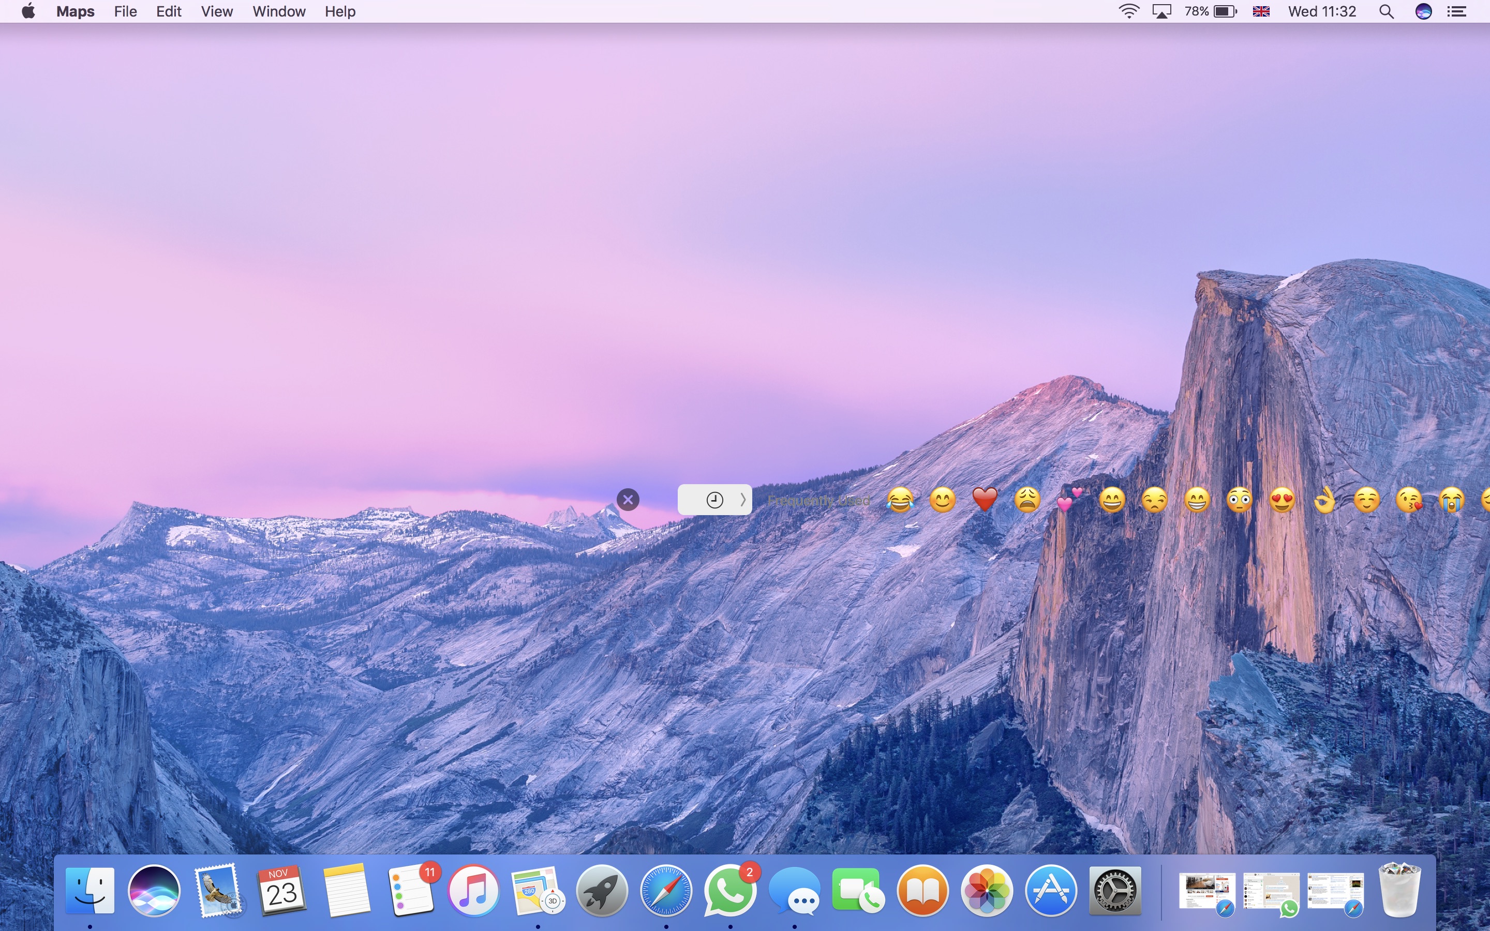Image resolution: width=1490 pixels, height=931 pixels.
Task: Expand emoji categories with chevron arrow
Action: (x=742, y=499)
